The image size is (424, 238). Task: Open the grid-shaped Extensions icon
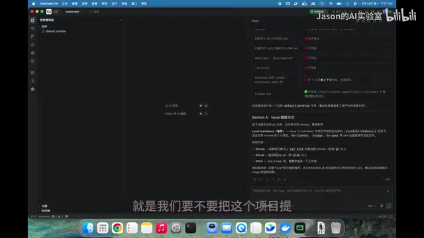(32, 73)
